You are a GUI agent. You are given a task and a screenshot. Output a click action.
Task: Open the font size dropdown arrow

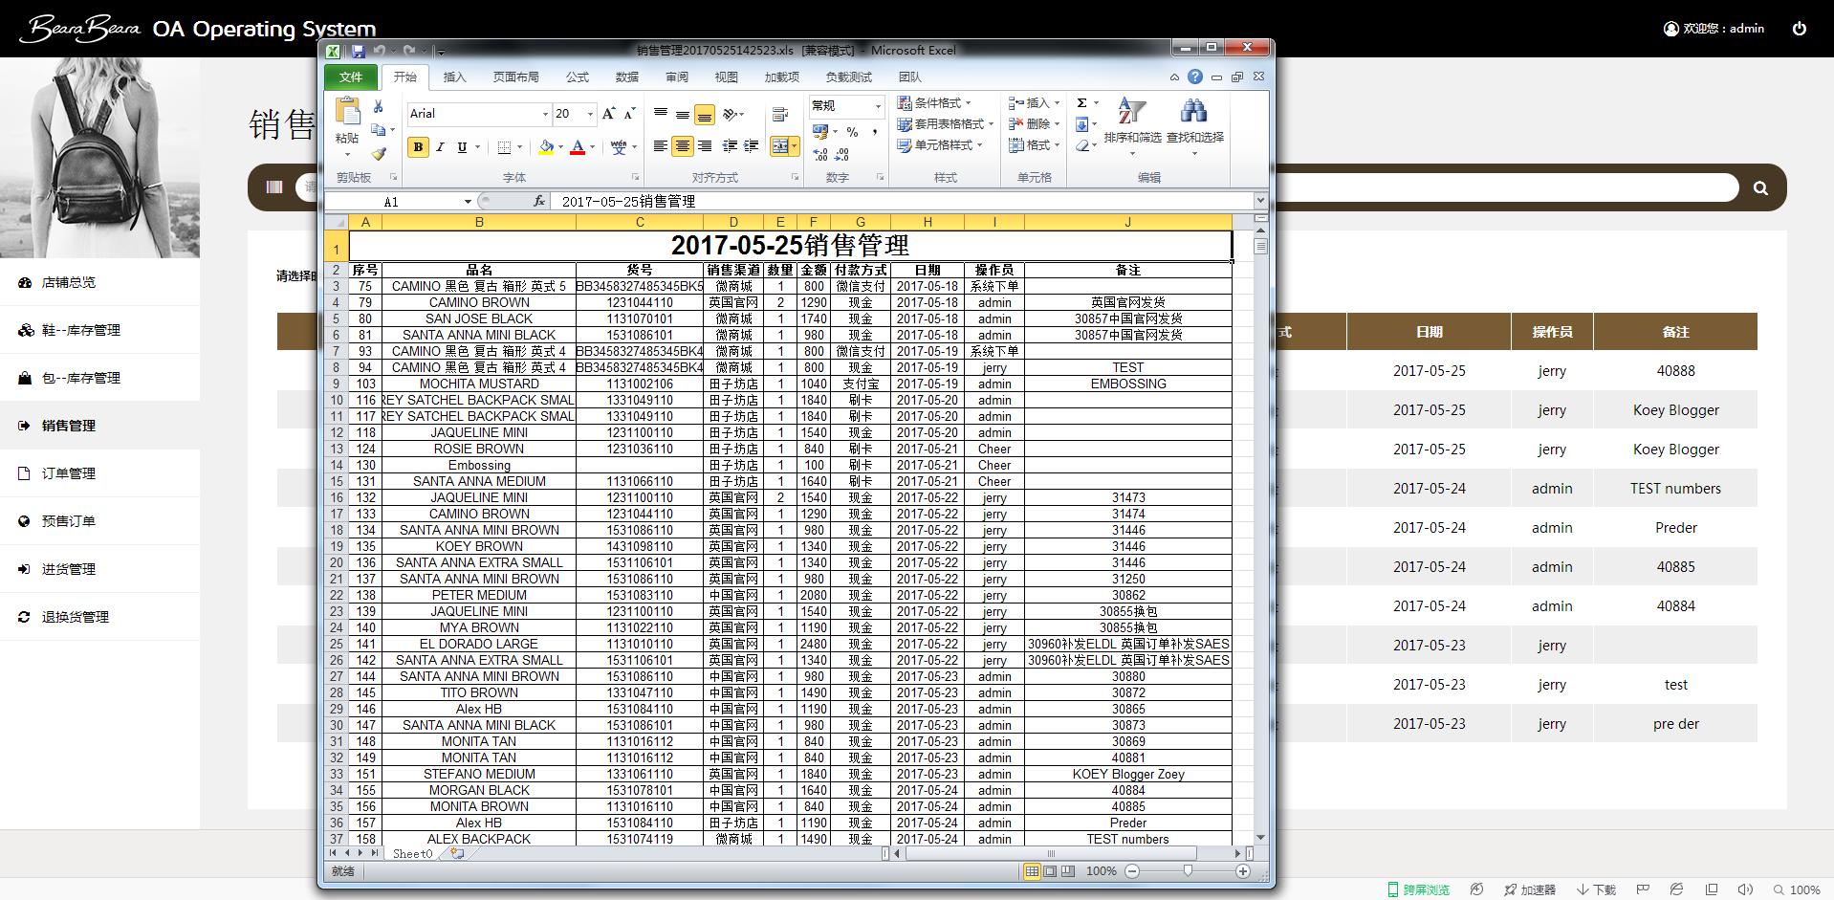pyautogui.click(x=590, y=114)
